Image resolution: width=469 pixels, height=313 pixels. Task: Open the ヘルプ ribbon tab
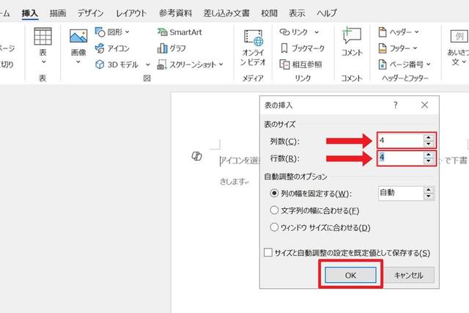tap(327, 13)
